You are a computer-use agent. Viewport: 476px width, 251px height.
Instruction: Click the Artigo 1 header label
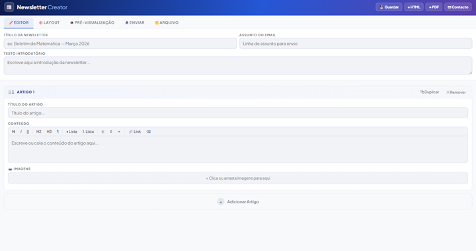point(26,92)
